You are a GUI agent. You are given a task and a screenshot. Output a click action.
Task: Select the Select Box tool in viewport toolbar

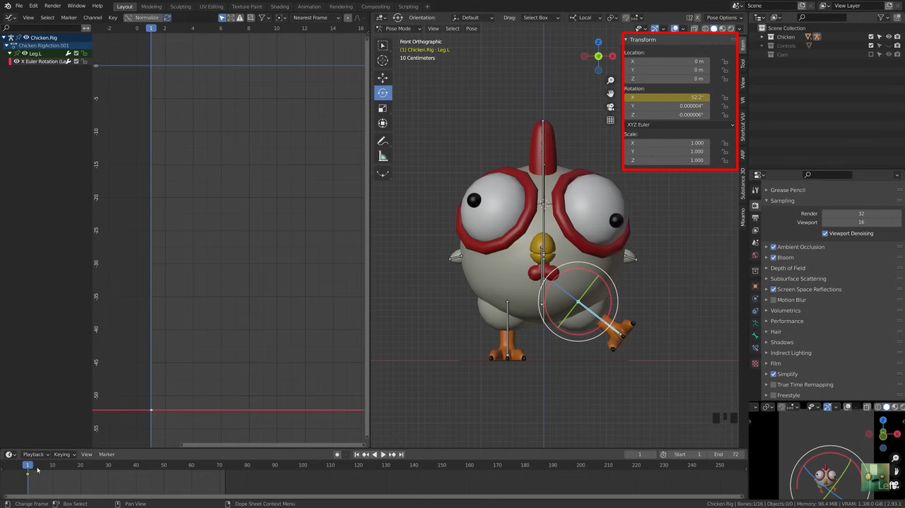point(383,45)
